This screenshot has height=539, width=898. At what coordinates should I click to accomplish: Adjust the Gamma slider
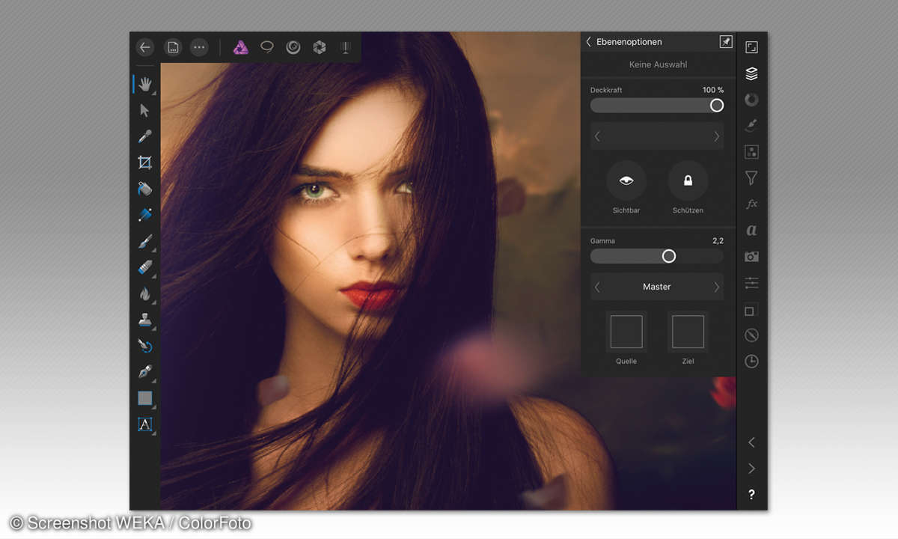(657, 256)
